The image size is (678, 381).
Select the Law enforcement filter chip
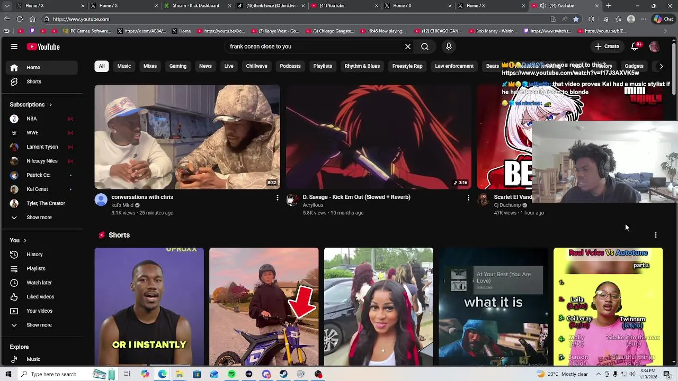(454, 66)
